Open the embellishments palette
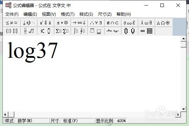189x126 pixels. pos(45,23)
